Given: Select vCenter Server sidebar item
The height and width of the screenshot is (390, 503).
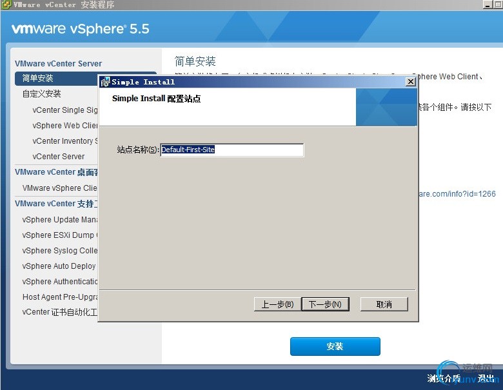Looking at the screenshot, I should click(59, 157).
